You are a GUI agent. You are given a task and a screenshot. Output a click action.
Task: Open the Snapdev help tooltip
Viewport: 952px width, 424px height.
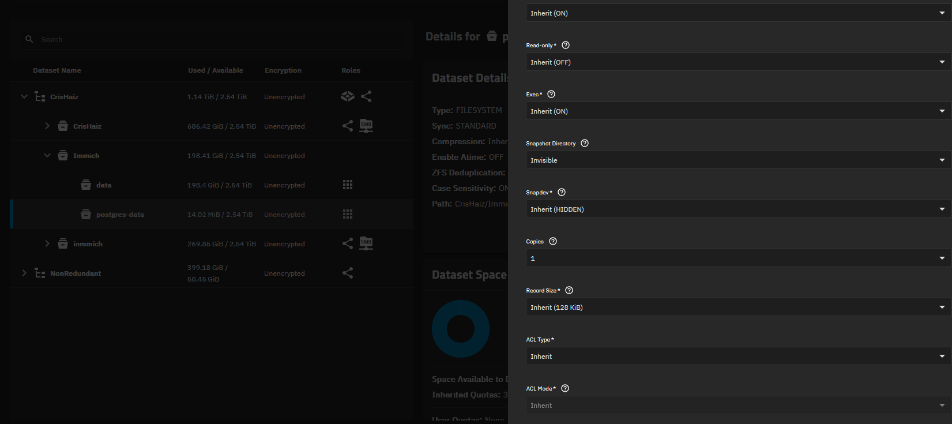[x=562, y=192]
